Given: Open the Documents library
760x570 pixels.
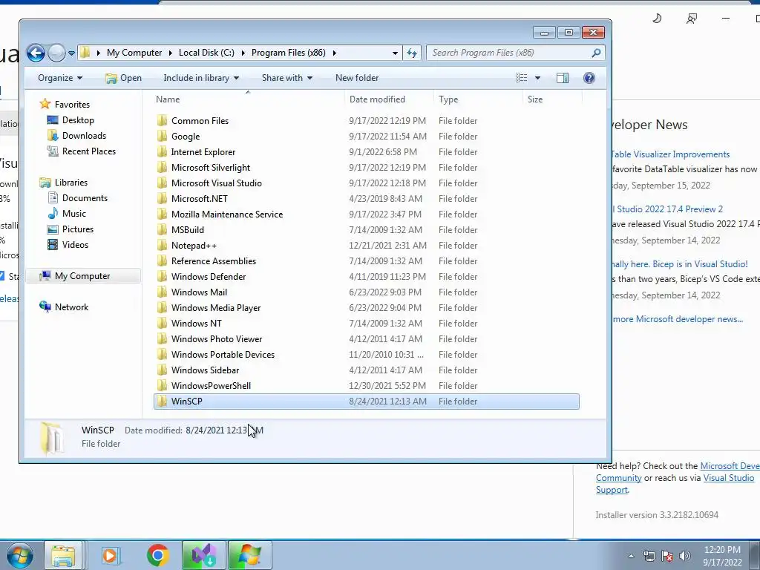Looking at the screenshot, I should pos(85,197).
